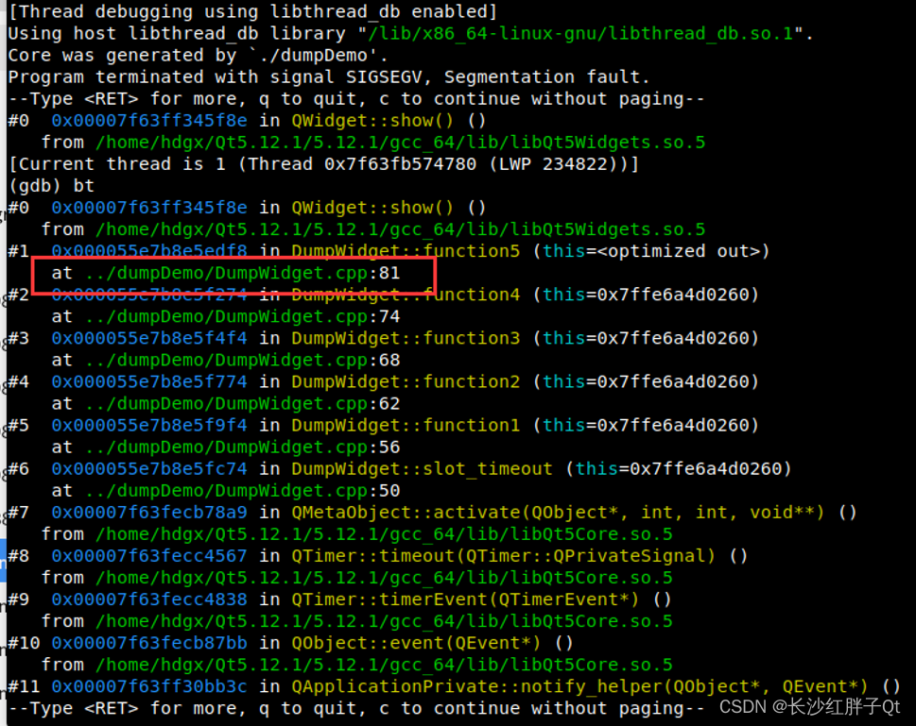Click DumpWidget::function2 in frame #4
This screenshot has height=726, width=916.
406,381
